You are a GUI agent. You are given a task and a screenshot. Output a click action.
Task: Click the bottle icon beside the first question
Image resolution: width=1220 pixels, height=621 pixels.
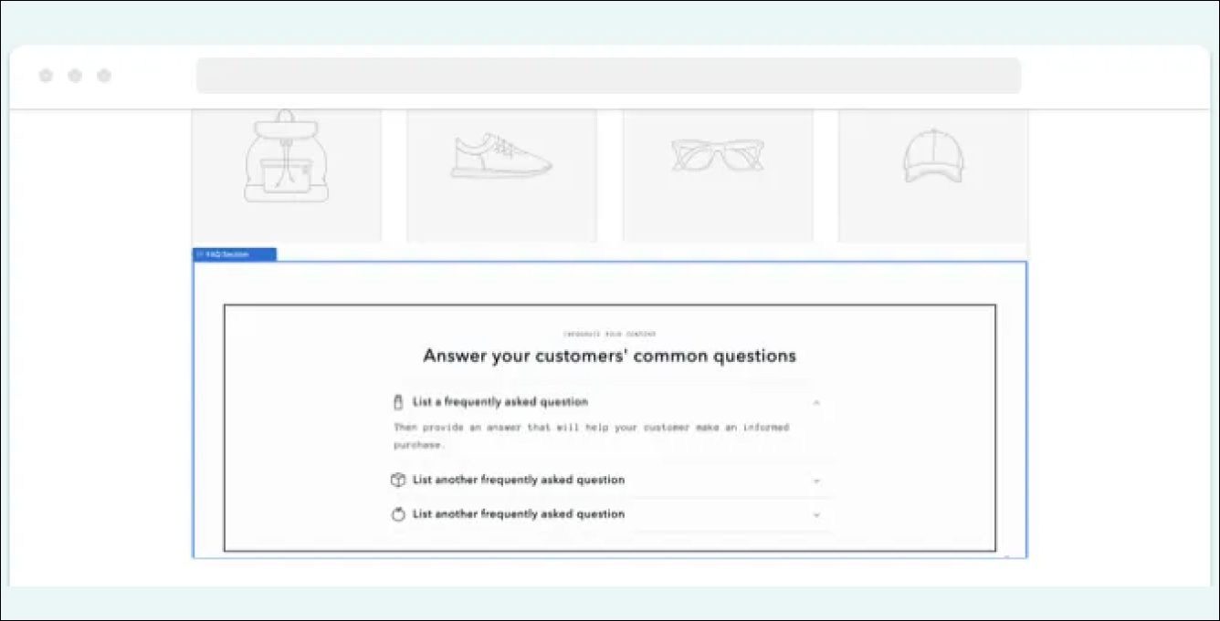click(397, 402)
